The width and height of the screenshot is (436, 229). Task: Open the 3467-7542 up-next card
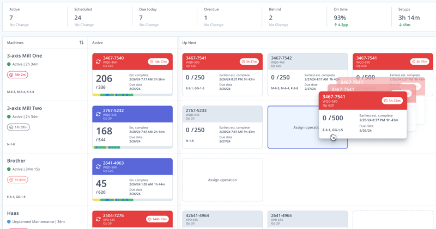click(307, 75)
